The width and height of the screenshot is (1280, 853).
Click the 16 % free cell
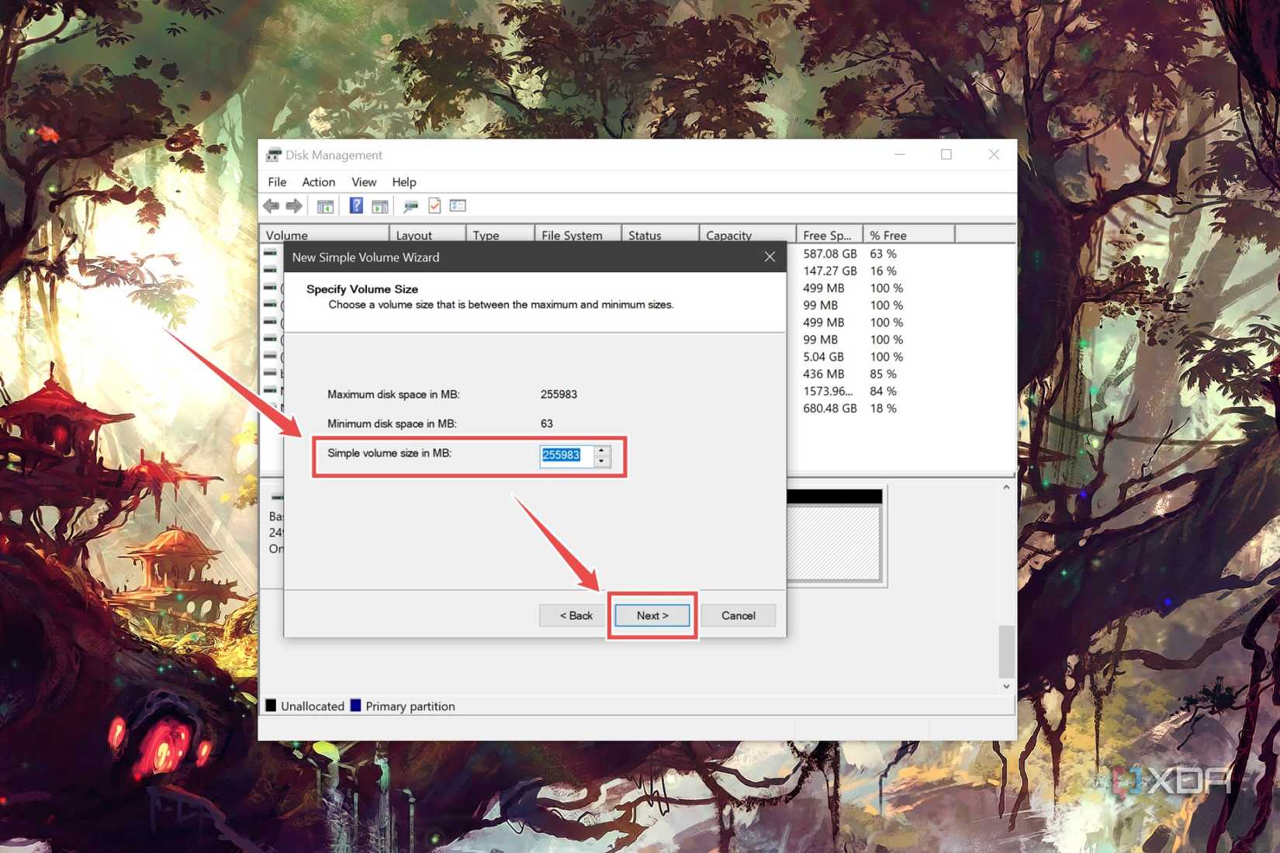(x=883, y=271)
